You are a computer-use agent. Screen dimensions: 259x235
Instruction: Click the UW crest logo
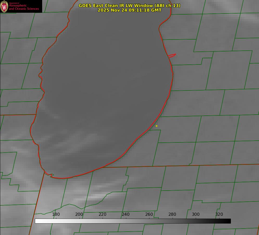[4, 6]
